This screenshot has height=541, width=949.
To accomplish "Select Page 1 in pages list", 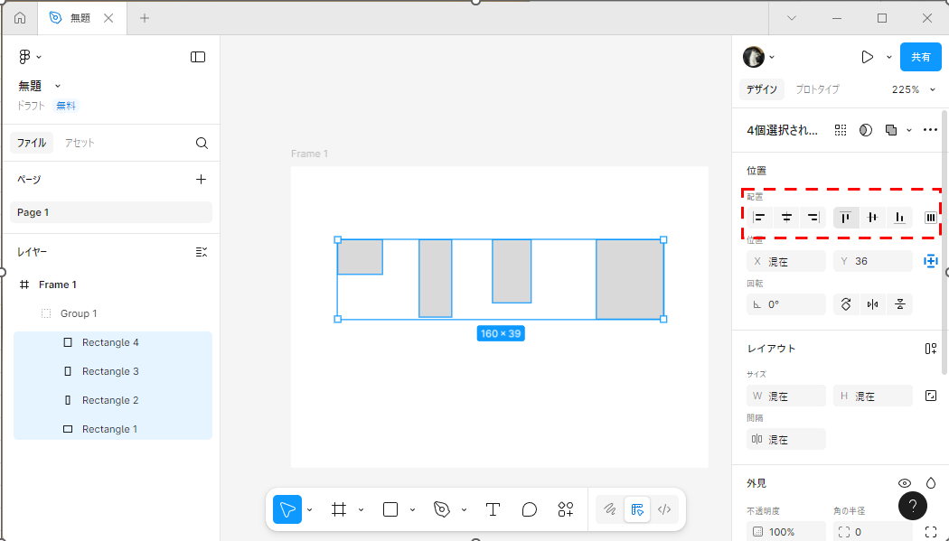I will point(111,213).
